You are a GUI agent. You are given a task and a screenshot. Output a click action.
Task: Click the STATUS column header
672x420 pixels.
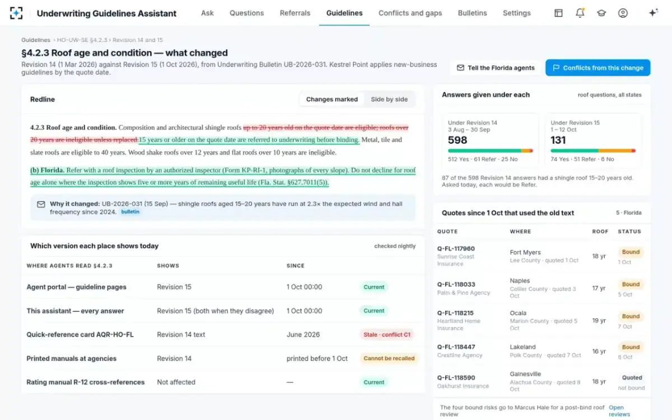(629, 231)
